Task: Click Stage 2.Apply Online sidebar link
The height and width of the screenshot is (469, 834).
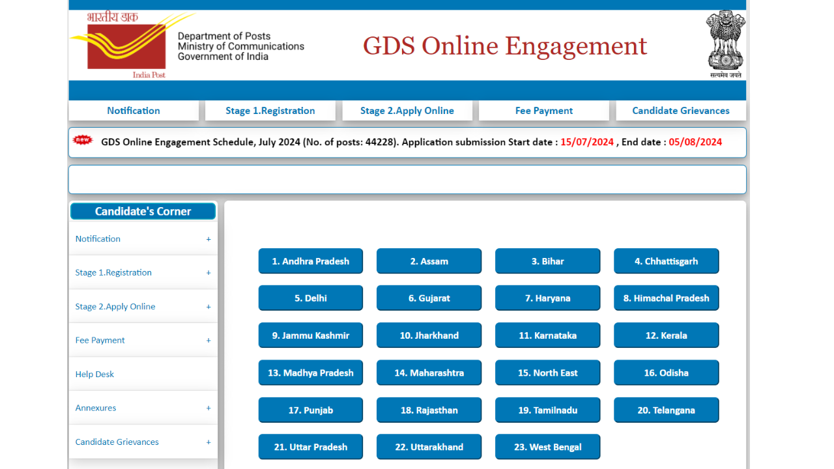Action: tap(115, 307)
